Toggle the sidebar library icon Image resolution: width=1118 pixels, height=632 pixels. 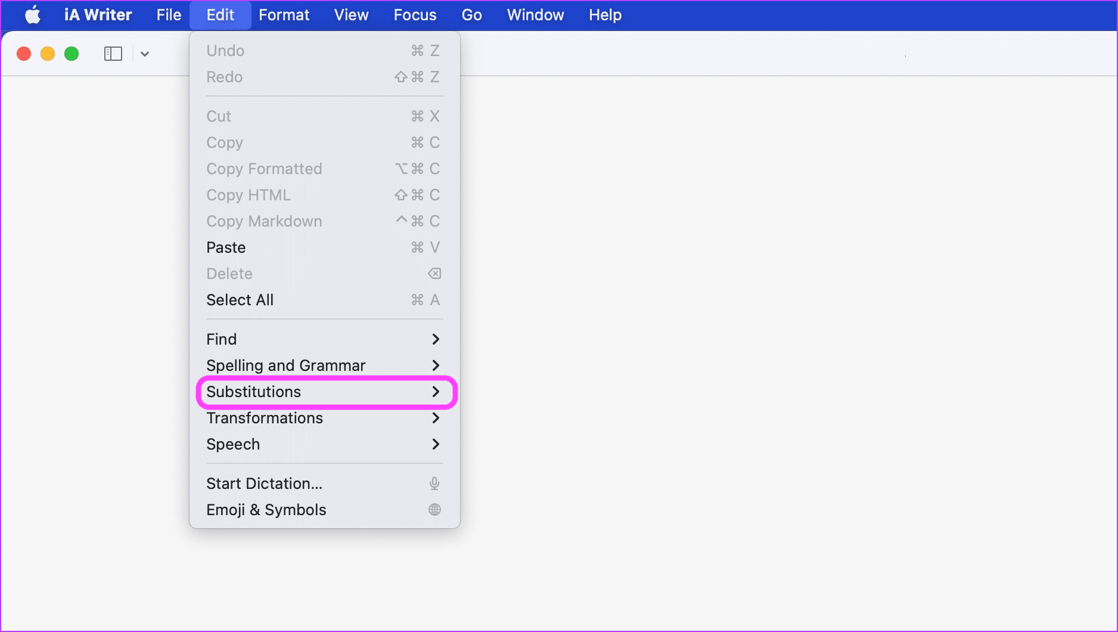(x=113, y=54)
